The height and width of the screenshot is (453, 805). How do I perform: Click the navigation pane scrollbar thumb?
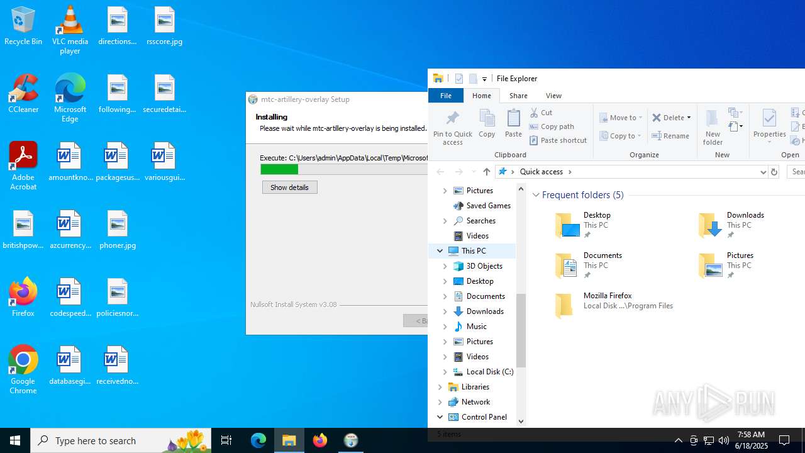[521, 330]
